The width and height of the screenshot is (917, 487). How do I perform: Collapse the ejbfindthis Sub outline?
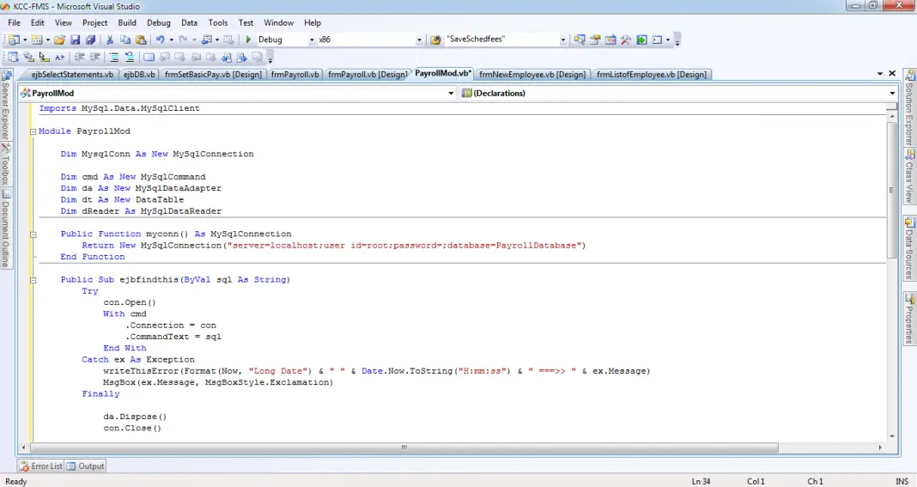point(33,280)
